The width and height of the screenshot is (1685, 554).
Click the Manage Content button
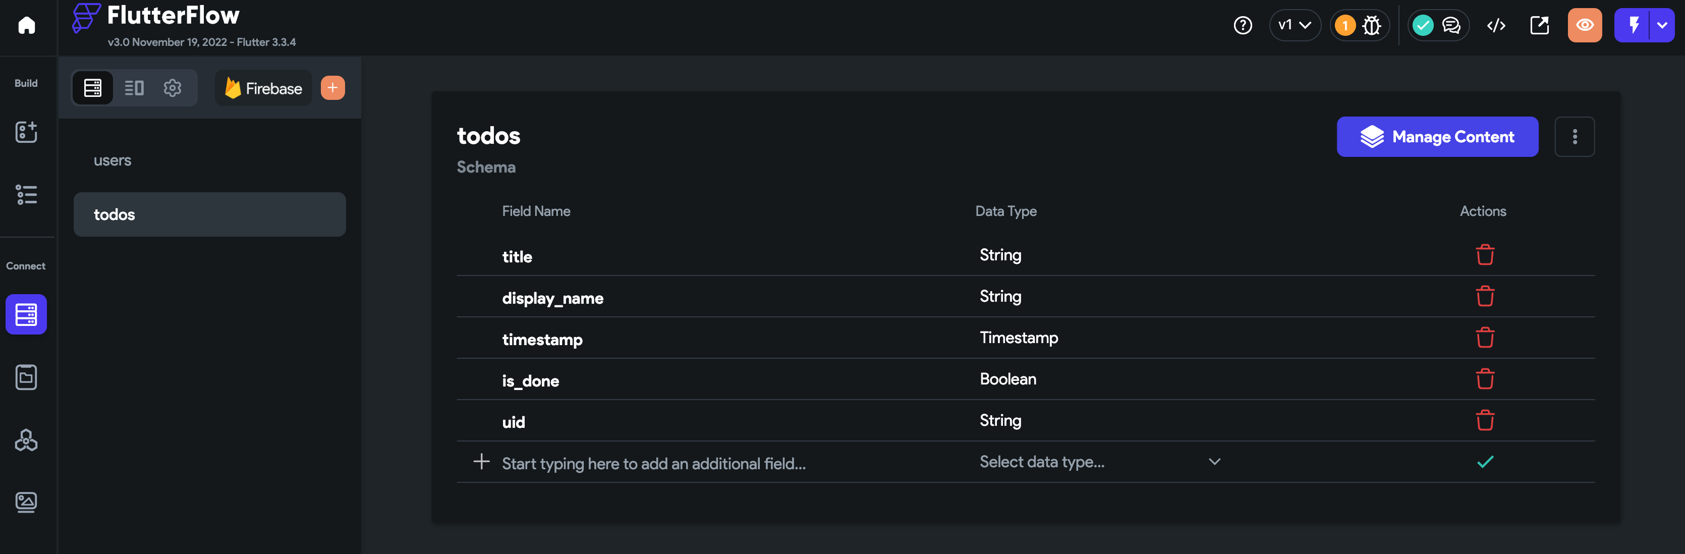[1437, 137]
